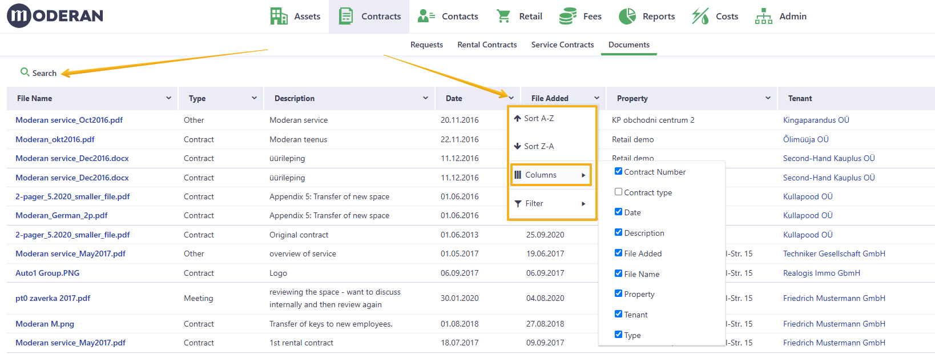Click the Sort A-Z up arrow icon
The height and width of the screenshot is (354, 935).
(517, 118)
